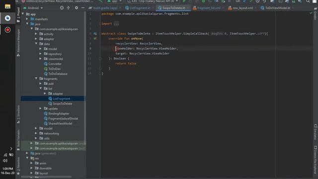Expand the update package

tap(41, 108)
